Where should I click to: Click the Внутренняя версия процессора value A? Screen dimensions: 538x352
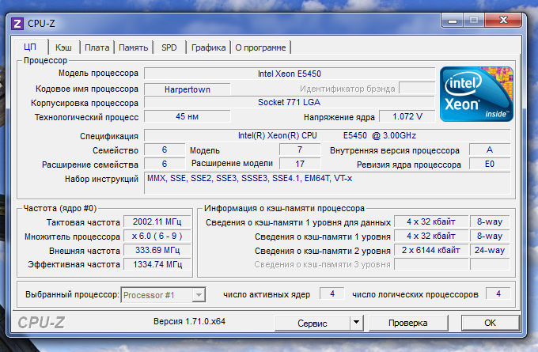click(x=490, y=150)
